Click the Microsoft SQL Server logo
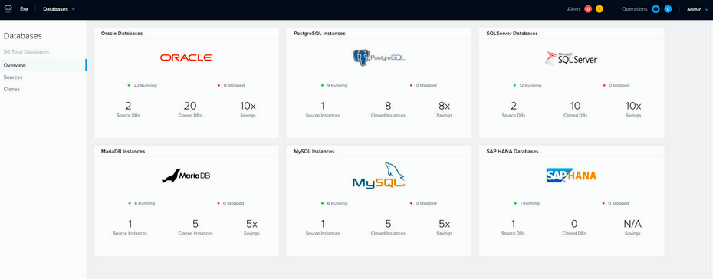The image size is (713, 279). point(571,58)
